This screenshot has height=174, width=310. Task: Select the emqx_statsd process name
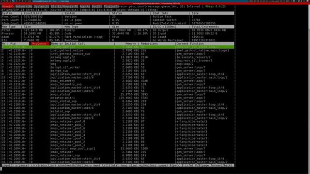60,95
